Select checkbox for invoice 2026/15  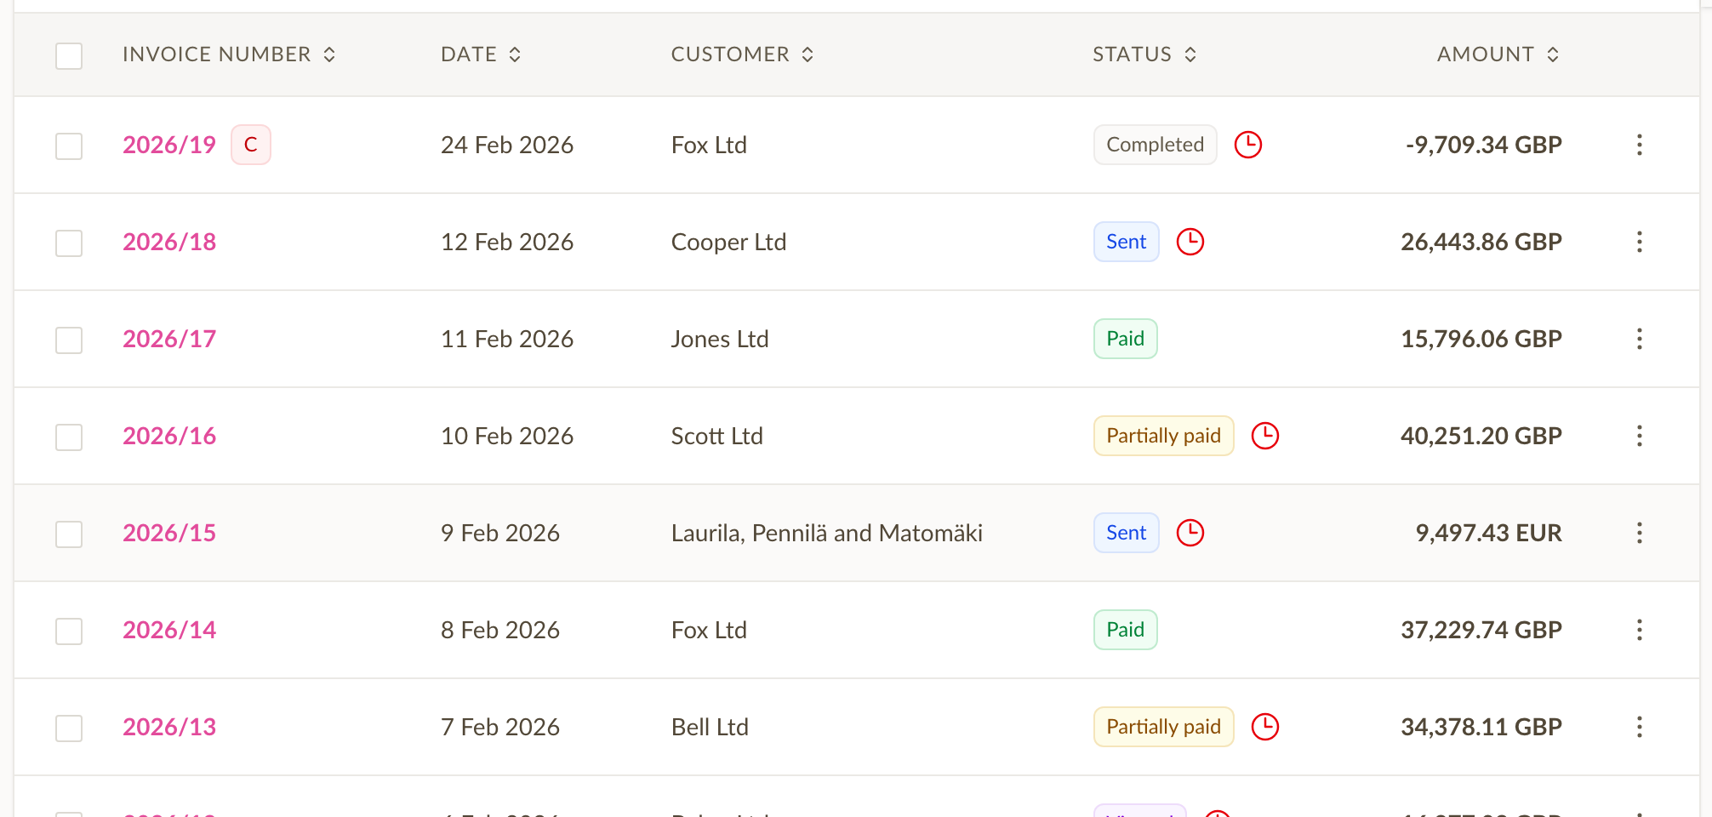tap(69, 534)
